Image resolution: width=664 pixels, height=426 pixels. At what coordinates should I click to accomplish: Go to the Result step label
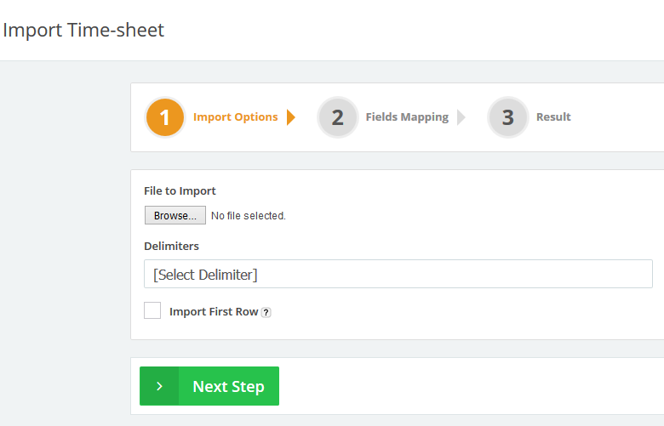(x=553, y=117)
